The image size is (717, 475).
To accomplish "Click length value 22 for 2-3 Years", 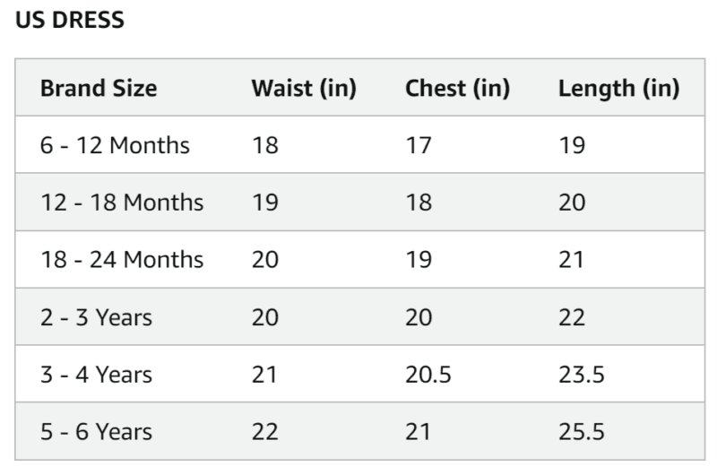I will (x=571, y=316).
